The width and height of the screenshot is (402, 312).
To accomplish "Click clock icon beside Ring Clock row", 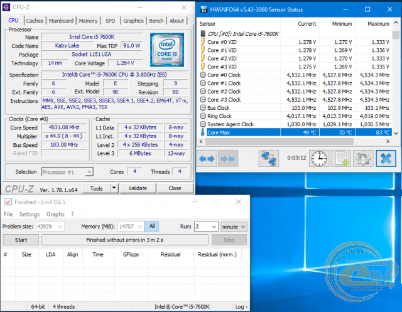I will [x=203, y=116].
